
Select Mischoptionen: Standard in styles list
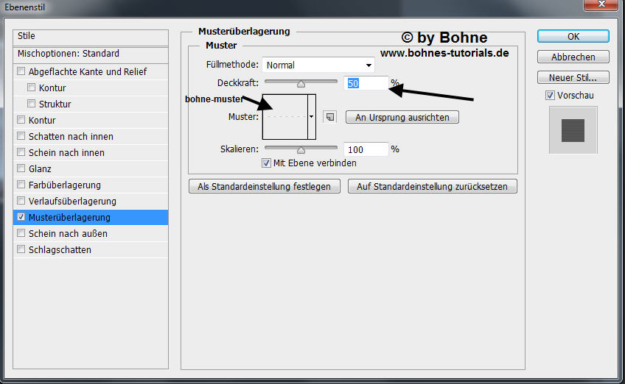pyautogui.click(x=68, y=54)
